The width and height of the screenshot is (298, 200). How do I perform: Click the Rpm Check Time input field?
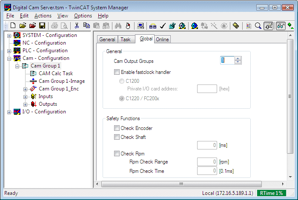(x=207, y=171)
